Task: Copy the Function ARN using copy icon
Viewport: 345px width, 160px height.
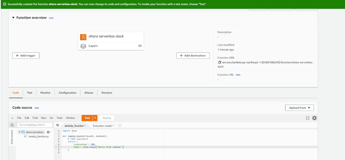Action: [x=219, y=63]
